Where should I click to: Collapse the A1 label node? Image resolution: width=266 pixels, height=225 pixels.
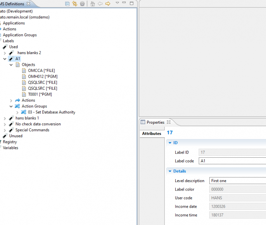tap(5, 59)
